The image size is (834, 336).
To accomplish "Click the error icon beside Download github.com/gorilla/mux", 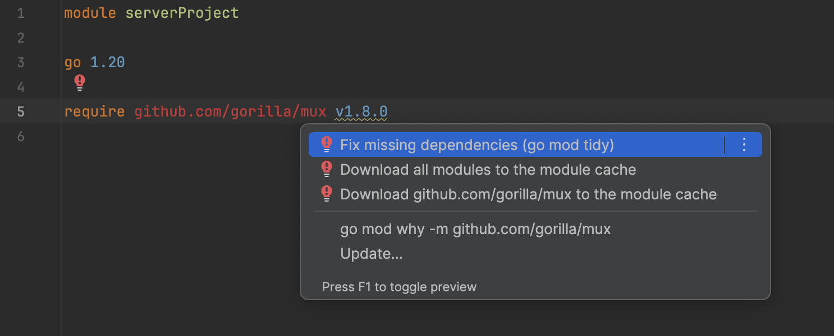I will point(326,194).
